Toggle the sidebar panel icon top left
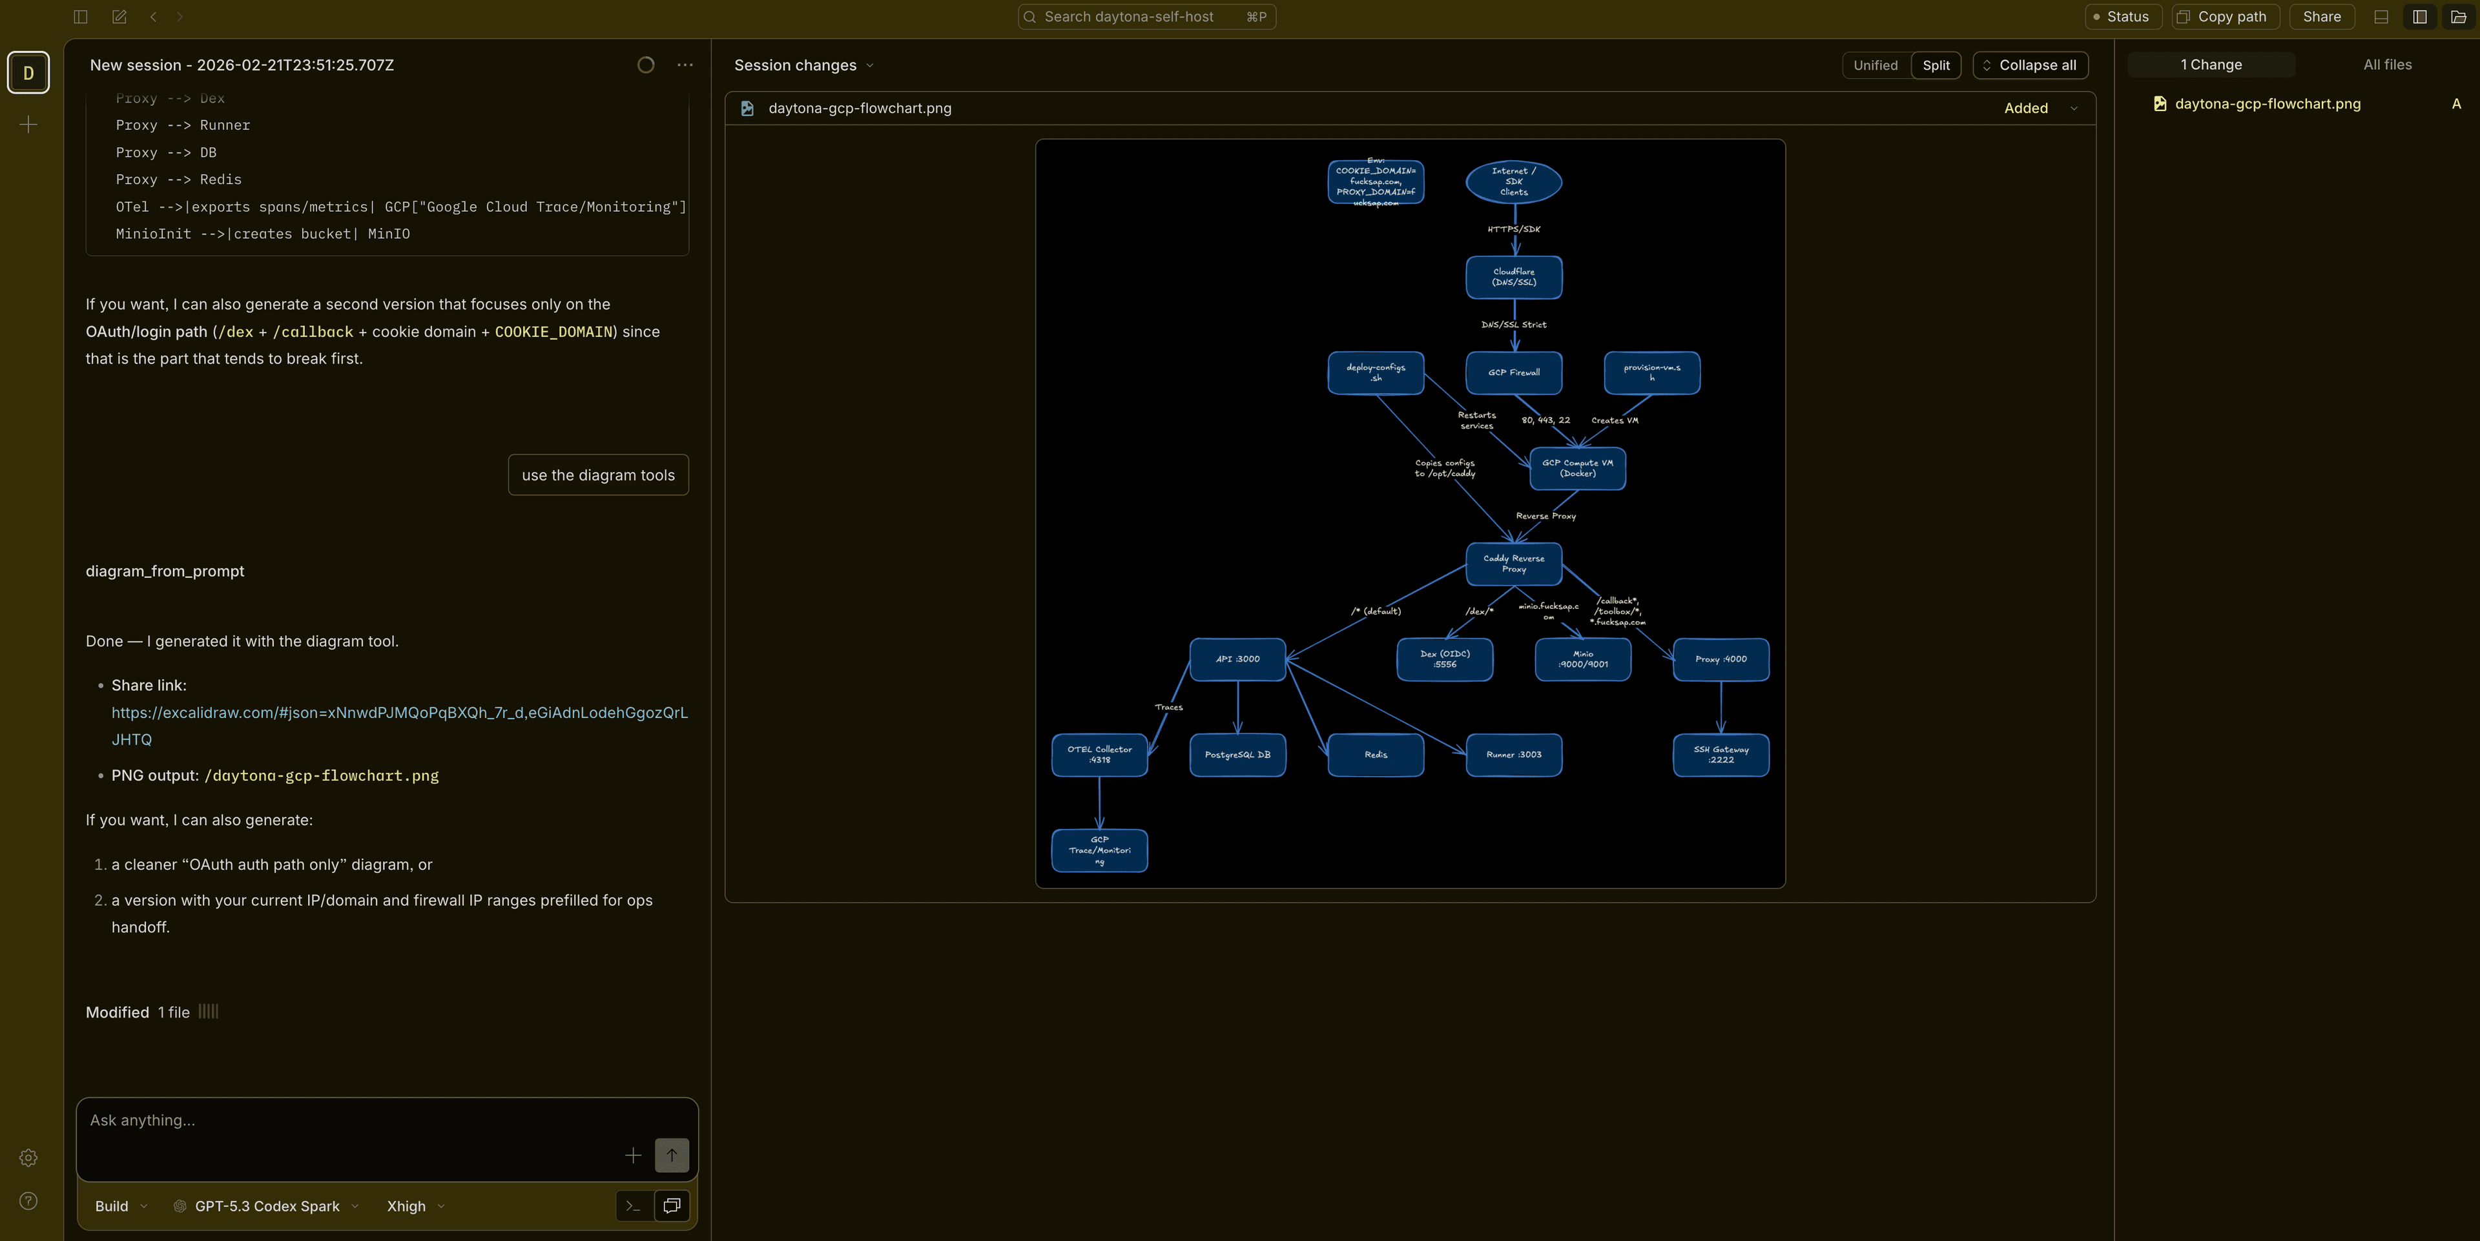2480x1241 pixels. point(80,16)
